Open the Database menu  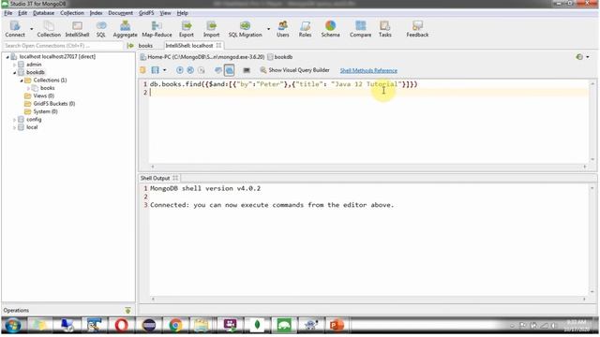44,13
